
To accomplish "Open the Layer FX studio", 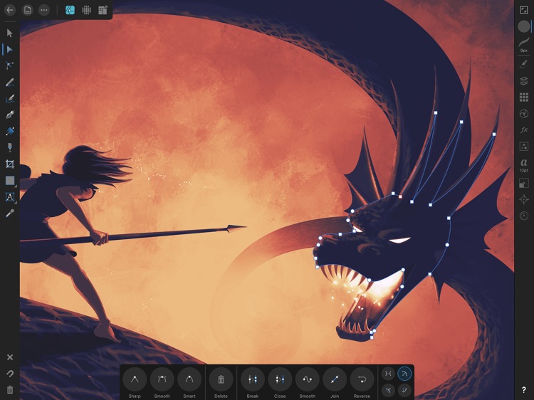I will pos(523,130).
